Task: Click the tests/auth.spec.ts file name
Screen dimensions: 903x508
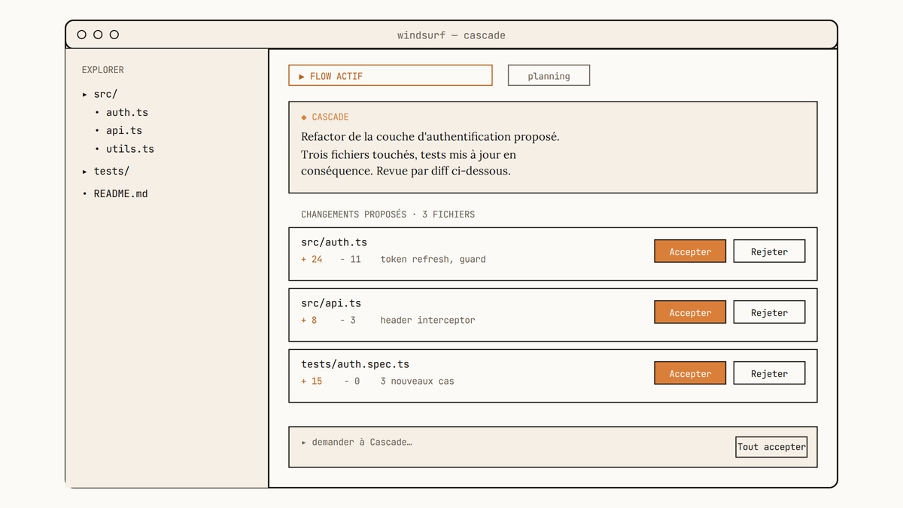Action: coord(355,364)
